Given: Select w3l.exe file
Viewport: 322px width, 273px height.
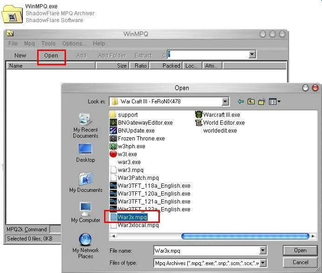Looking at the screenshot, I should click(124, 154).
